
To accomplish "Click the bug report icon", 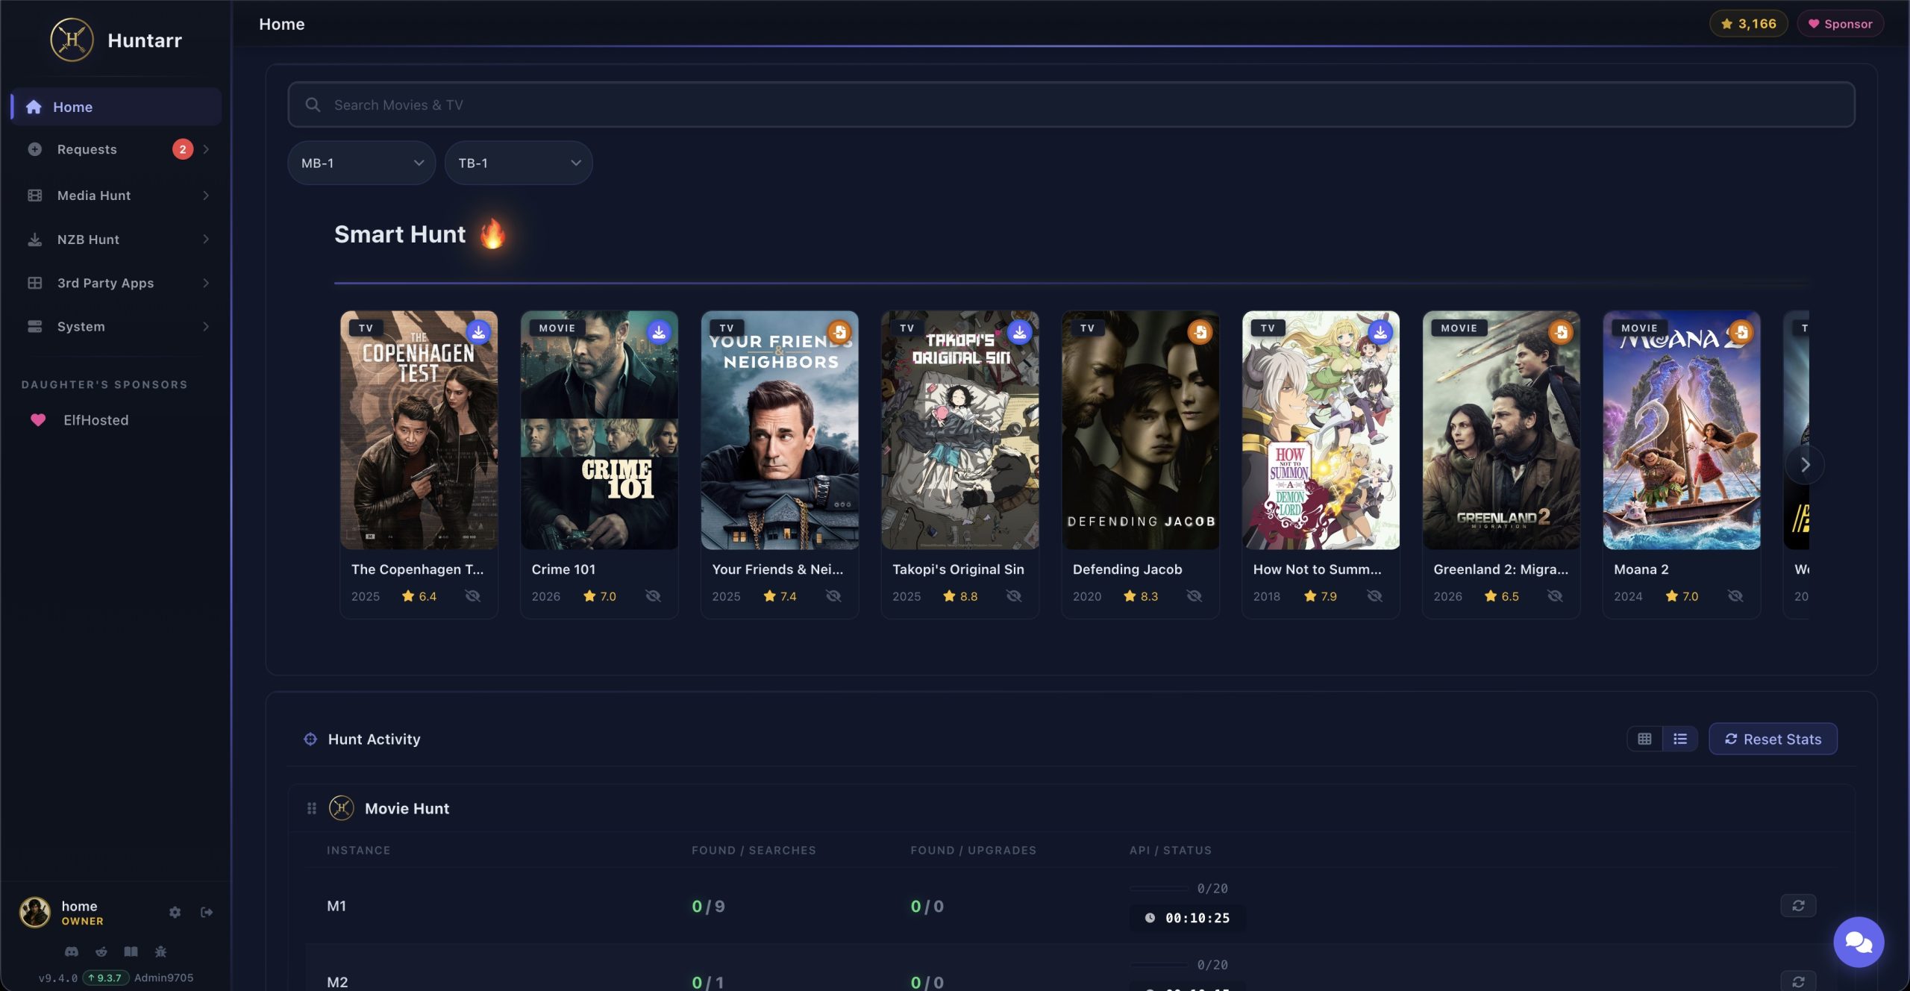I will (x=160, y=951).
